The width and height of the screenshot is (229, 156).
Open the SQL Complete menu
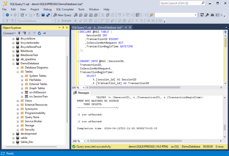(65, 10)
